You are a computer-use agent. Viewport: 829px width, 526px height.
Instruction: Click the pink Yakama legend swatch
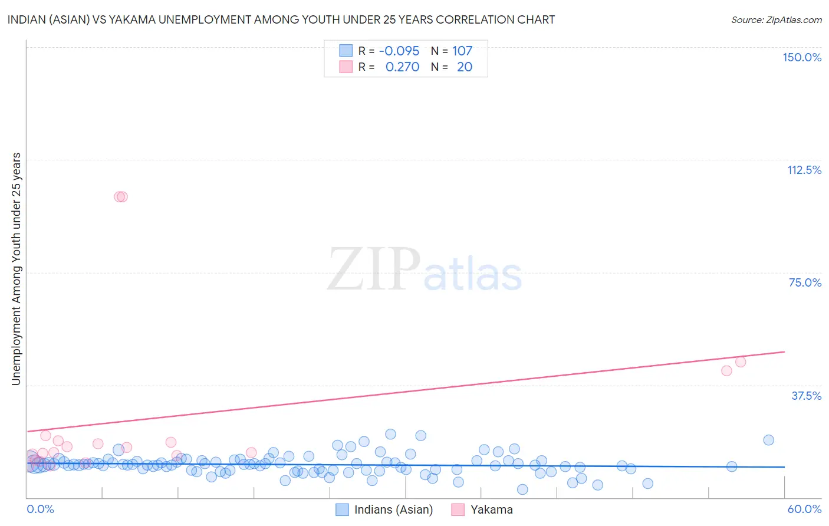click(458, 509)
